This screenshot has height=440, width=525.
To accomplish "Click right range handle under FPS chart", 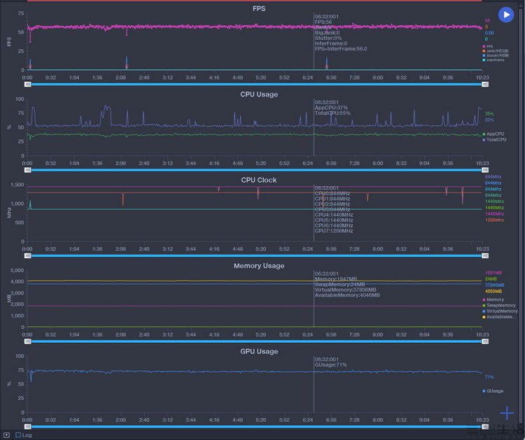I will [x=485, y=85].
